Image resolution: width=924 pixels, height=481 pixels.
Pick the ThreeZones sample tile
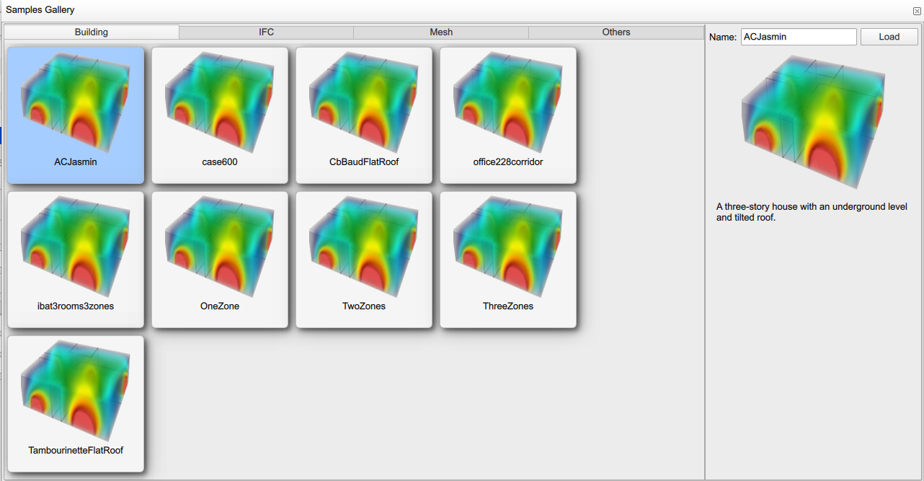tap(508, 252)
